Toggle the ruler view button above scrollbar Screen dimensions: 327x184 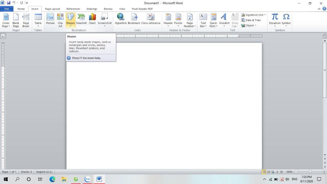[325, 36]
